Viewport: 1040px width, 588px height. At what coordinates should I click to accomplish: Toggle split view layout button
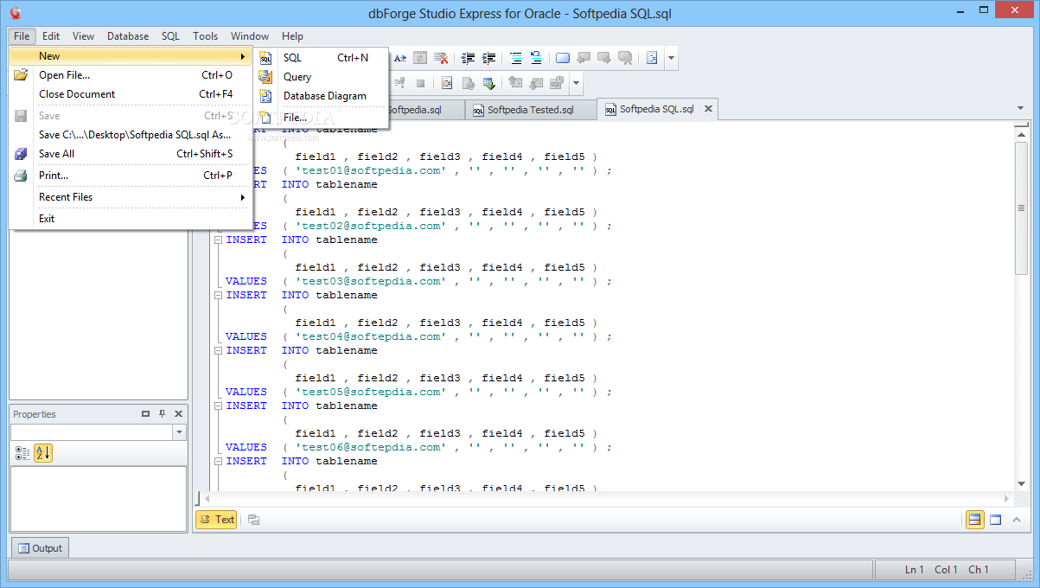coord(975,520)
